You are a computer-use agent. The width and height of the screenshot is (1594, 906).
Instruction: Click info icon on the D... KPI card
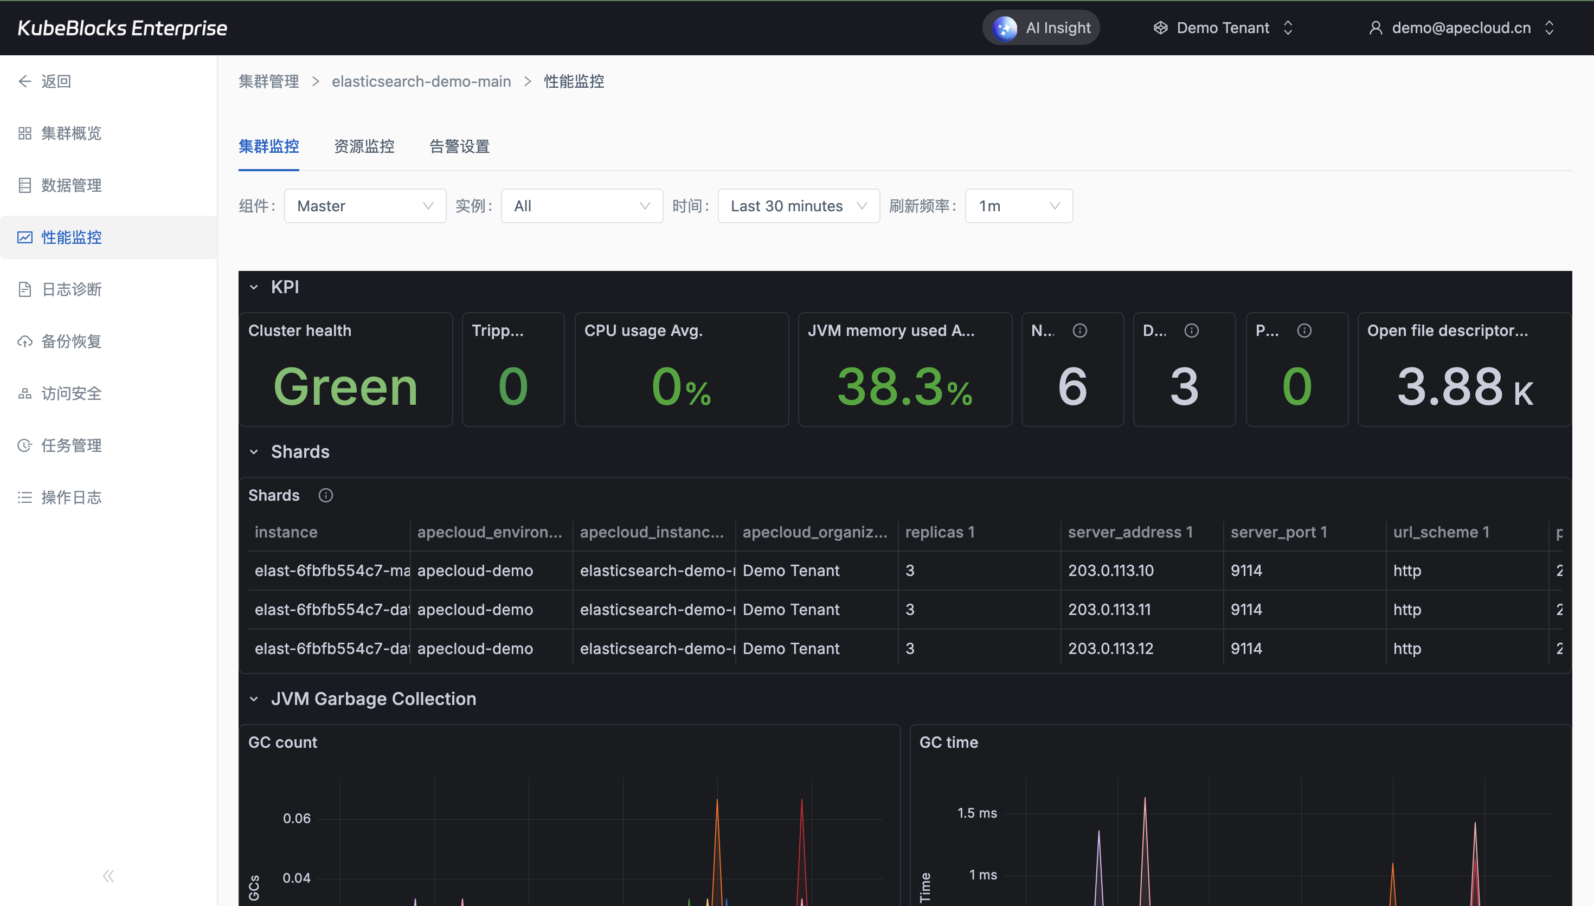(1191, 331)
